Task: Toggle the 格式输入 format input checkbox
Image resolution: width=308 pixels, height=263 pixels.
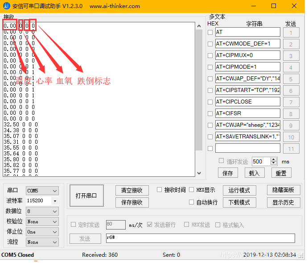Action: point(218,225)
